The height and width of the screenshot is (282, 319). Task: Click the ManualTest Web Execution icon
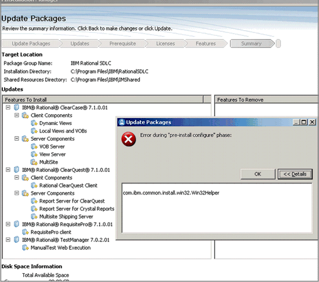25,248
